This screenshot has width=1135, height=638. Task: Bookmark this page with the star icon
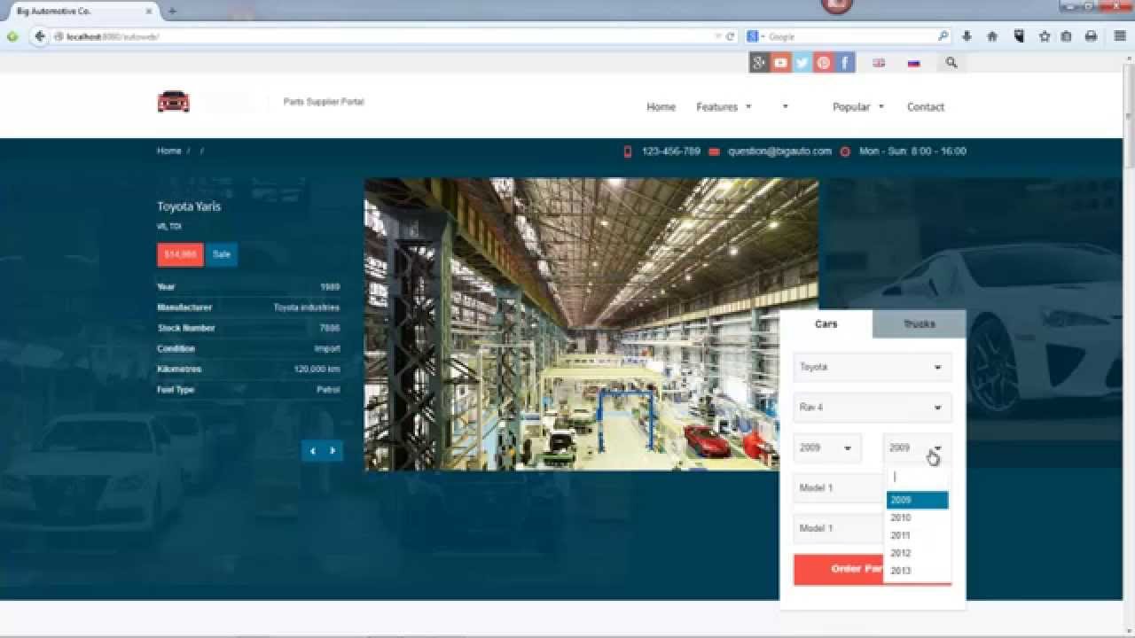coord(1045,36)
